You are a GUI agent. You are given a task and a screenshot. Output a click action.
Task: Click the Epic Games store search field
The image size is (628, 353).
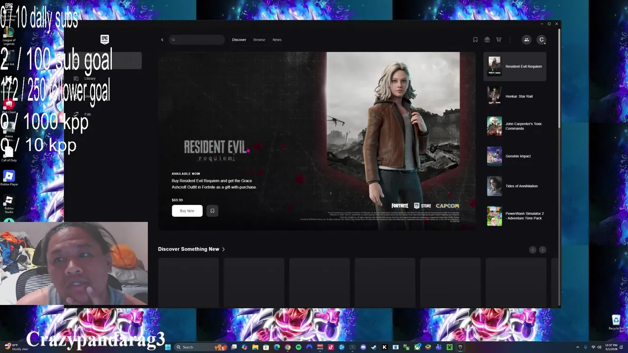(197, 40)
